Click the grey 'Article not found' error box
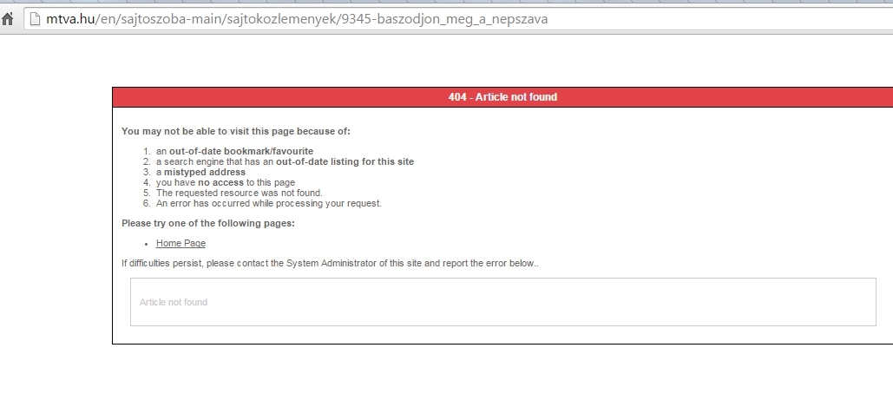Viewport: 893px width, 420px height. tap(502, 302)
